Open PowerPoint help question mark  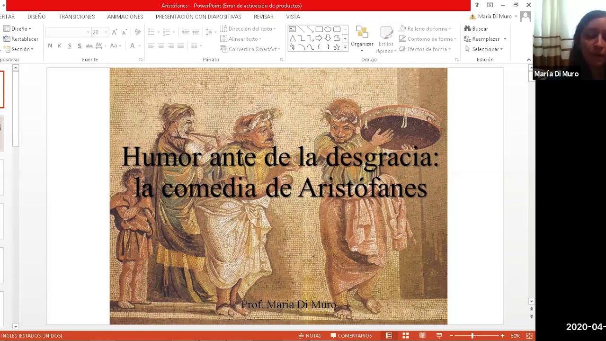(477, 5)
